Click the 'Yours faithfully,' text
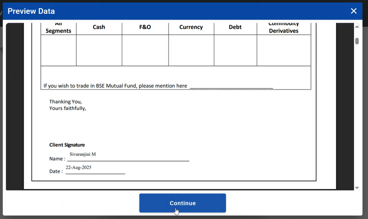Viewport: 368px width, 219px height. [68, 108]
